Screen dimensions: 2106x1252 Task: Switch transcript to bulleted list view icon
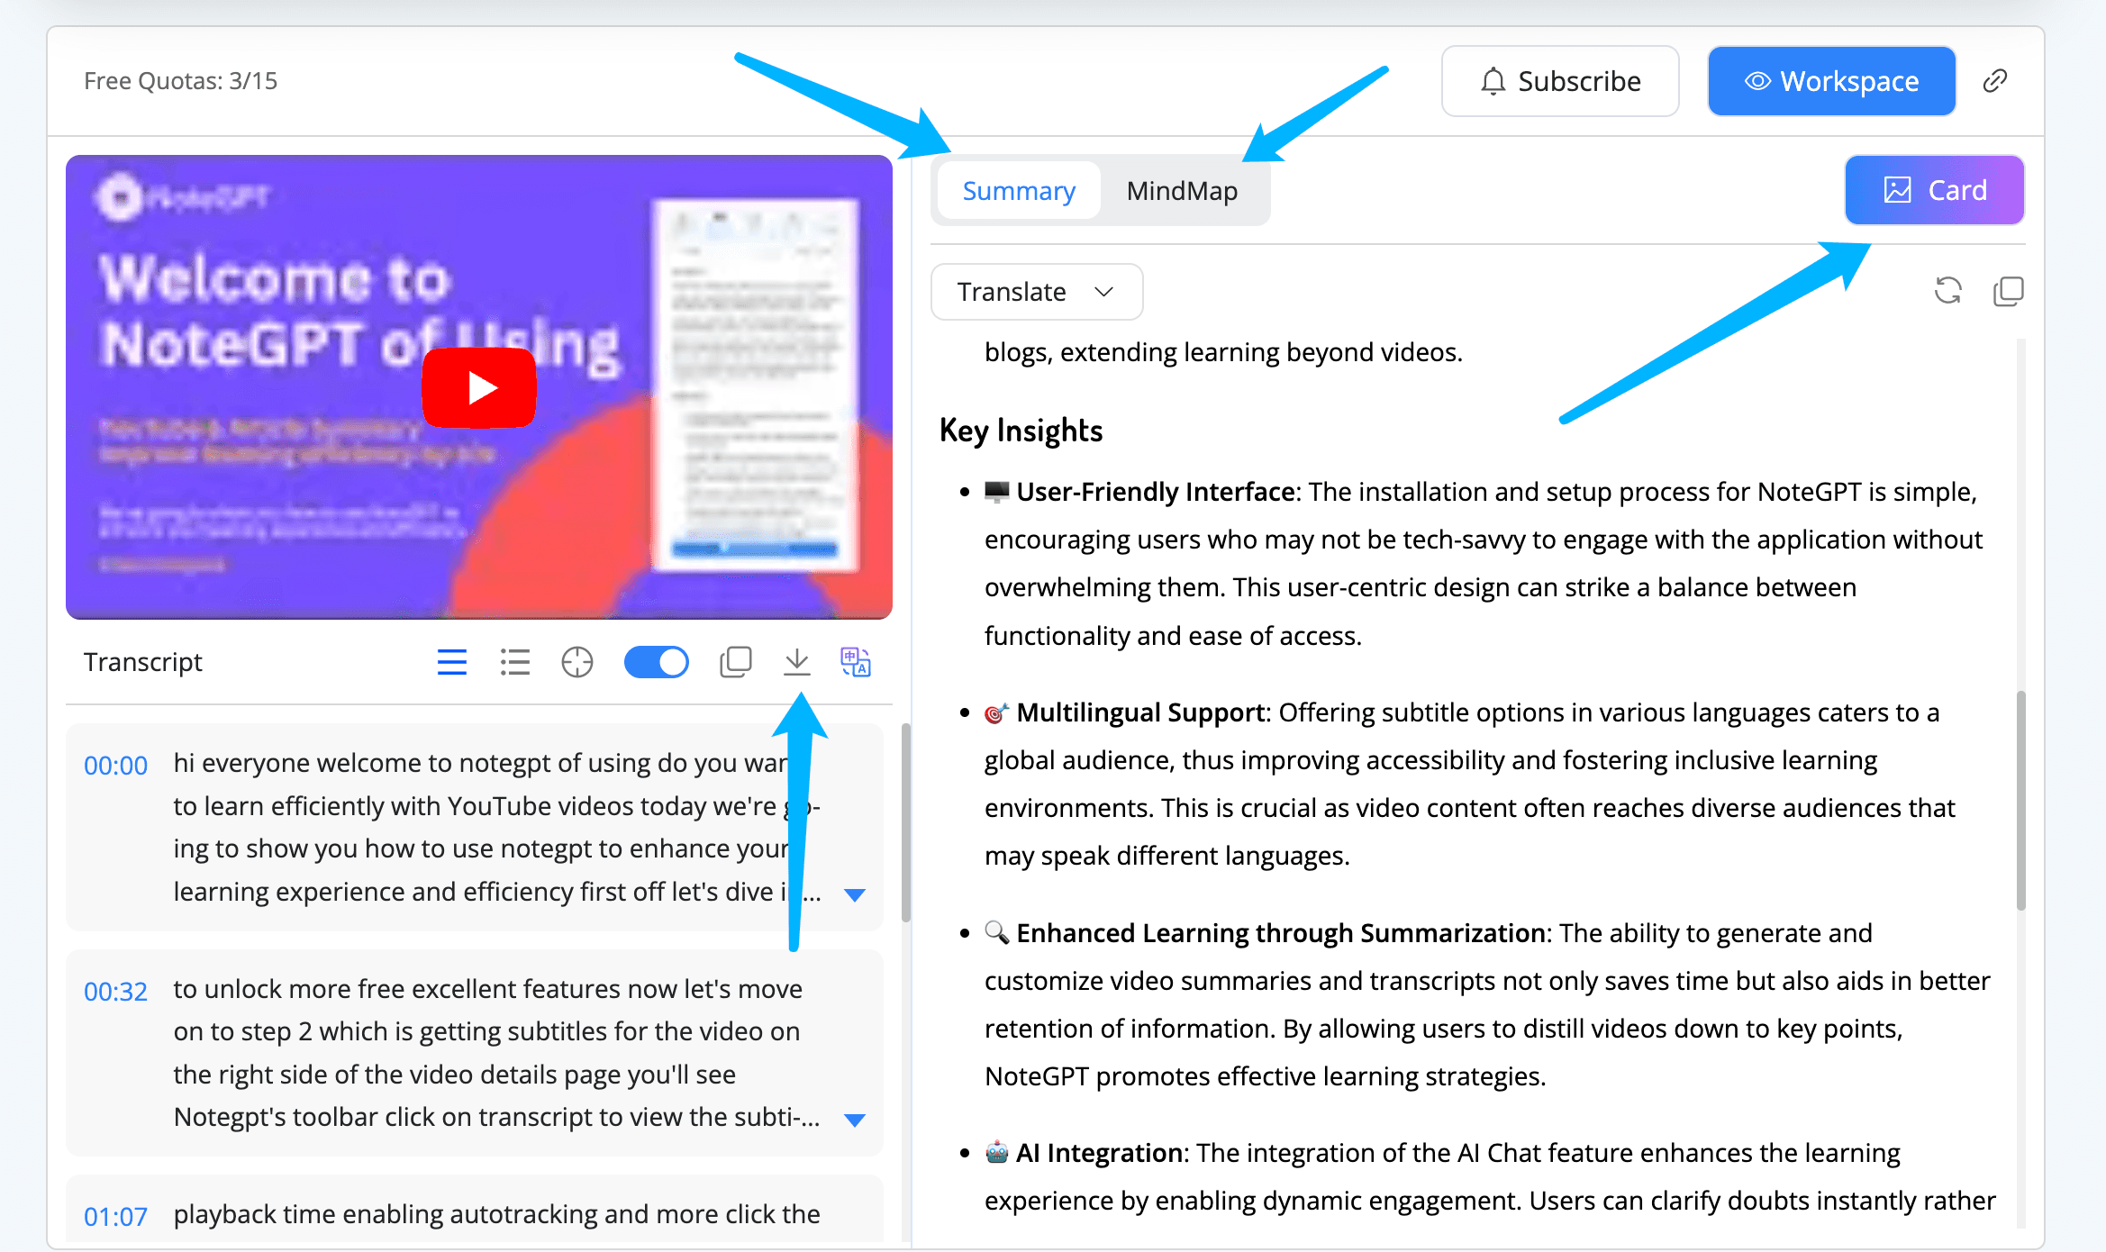515,662
